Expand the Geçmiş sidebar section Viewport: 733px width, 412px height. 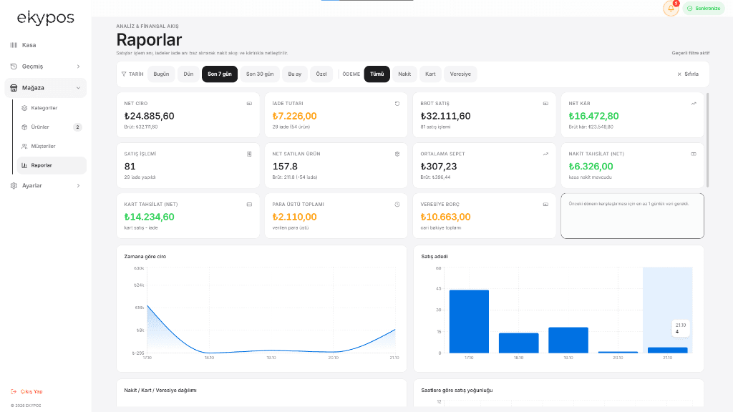click(45, 67)
